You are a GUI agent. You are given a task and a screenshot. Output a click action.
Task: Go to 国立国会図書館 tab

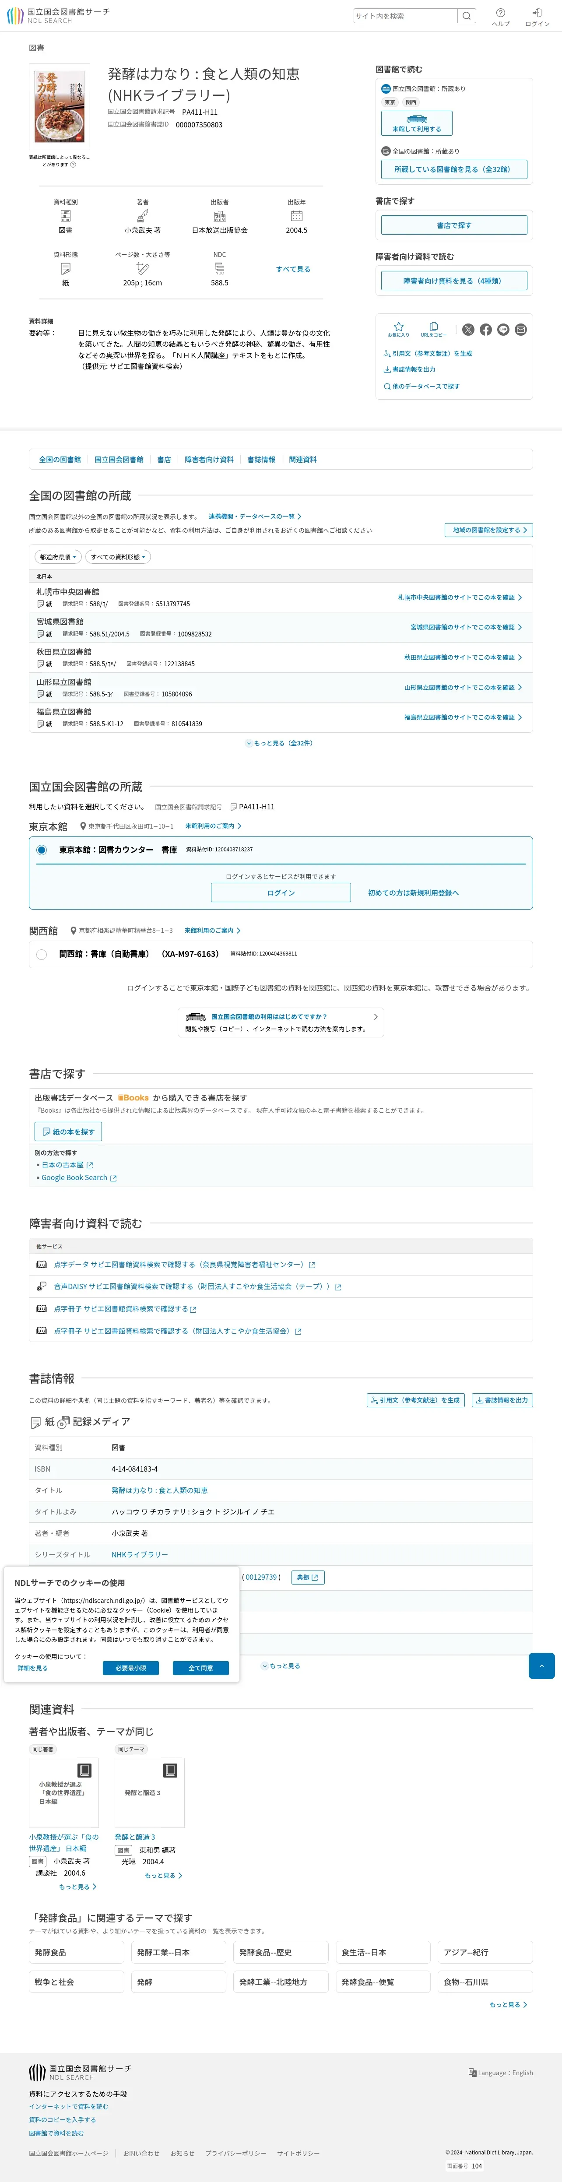click(x=119, y=460)
